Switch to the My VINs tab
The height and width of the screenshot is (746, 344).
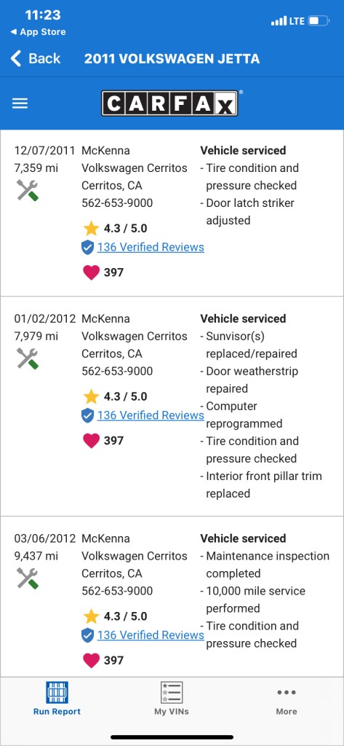click(172, 699)
